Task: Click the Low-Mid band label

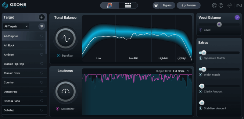Action: (x=134, y=58)
